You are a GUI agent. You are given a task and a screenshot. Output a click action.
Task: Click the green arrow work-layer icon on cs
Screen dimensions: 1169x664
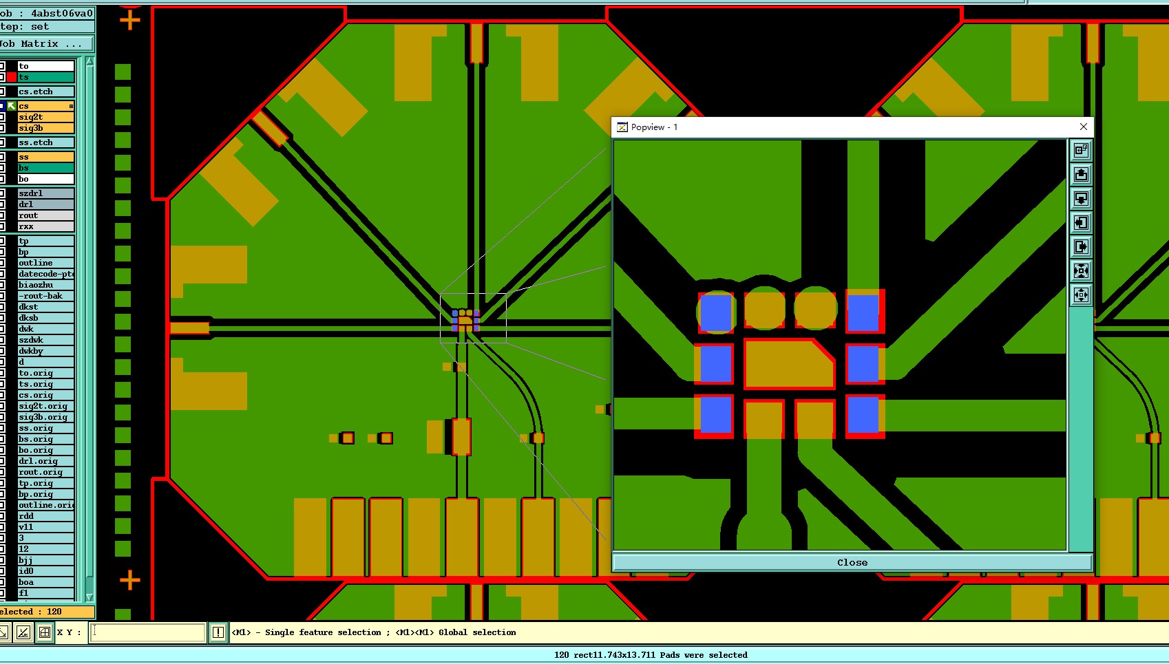12,106
